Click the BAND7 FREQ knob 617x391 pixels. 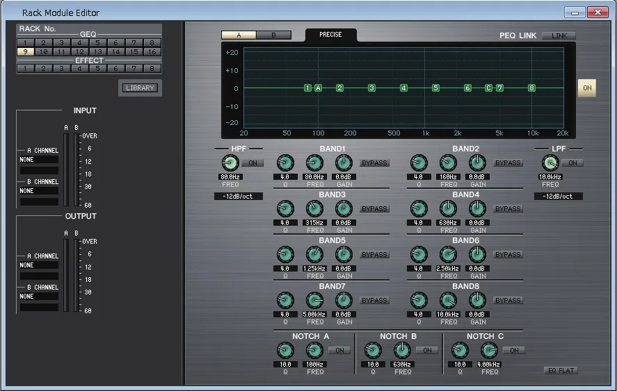click(x=314, y=301)
